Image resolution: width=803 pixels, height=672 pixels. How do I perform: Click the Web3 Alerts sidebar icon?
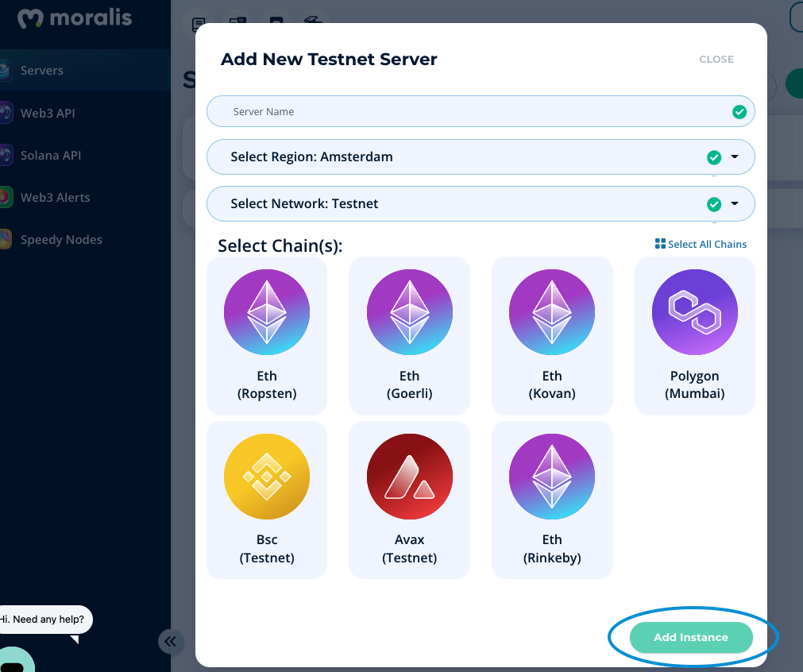click(5, 197)
